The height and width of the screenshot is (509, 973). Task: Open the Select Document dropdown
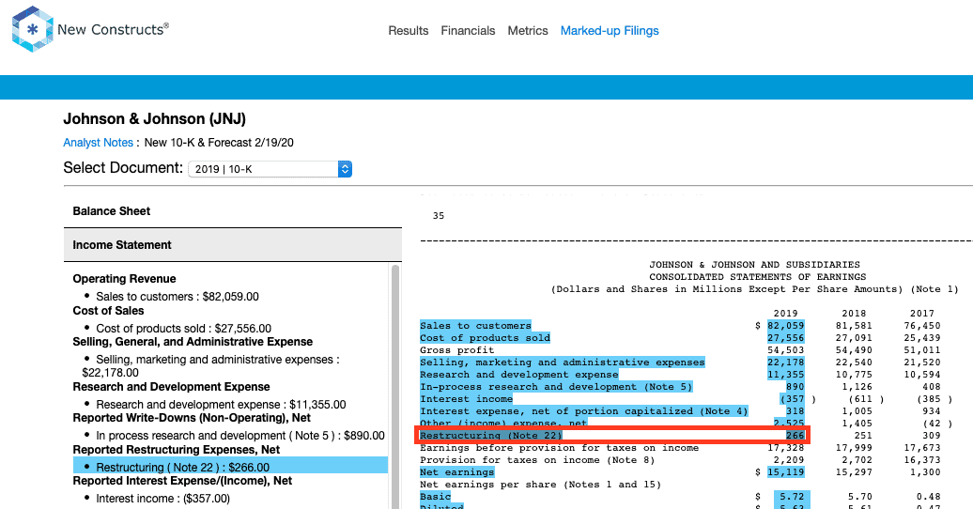(x=270, y=169)
